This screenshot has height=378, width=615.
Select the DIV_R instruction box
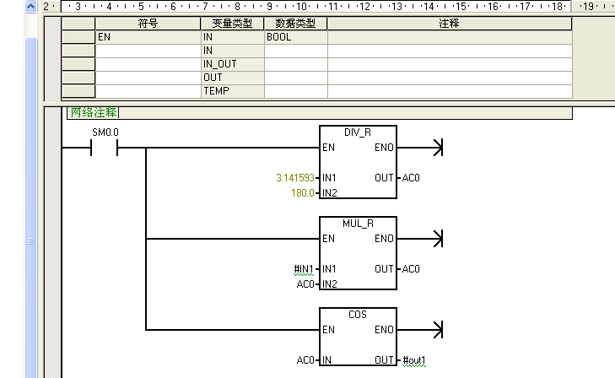358,163
